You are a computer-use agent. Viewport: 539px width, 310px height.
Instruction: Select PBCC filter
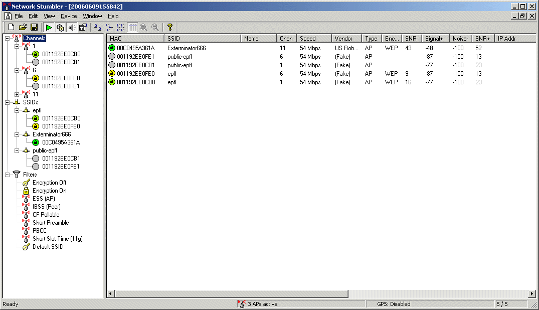click(40, 231)
